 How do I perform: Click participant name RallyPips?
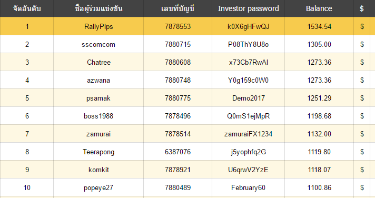(98, 26)
